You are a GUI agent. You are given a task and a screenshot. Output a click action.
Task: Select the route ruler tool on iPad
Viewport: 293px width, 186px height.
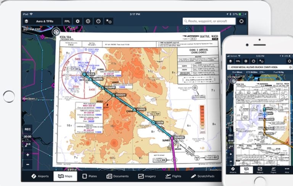coord(28,145)
